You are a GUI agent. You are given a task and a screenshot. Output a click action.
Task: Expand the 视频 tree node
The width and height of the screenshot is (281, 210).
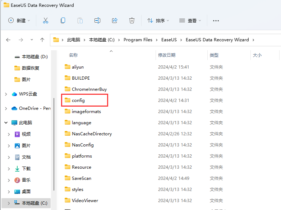9,134
